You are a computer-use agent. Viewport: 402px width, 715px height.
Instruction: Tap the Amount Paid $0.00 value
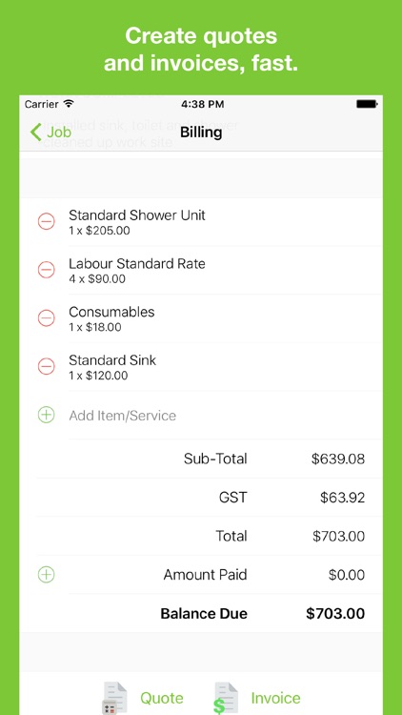(x=347, y=575)
